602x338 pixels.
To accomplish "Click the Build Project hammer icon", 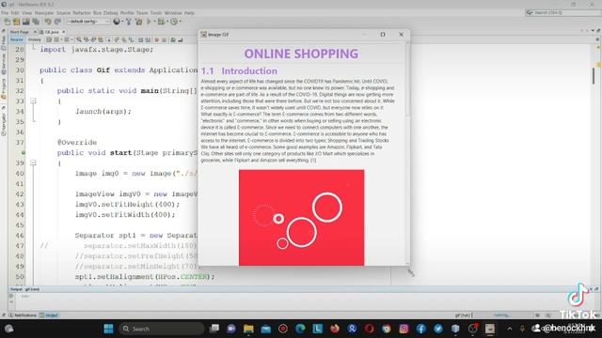I will [x=129, y=22].
